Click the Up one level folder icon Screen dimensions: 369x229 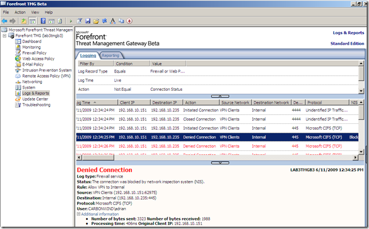(x=23, y=21)
